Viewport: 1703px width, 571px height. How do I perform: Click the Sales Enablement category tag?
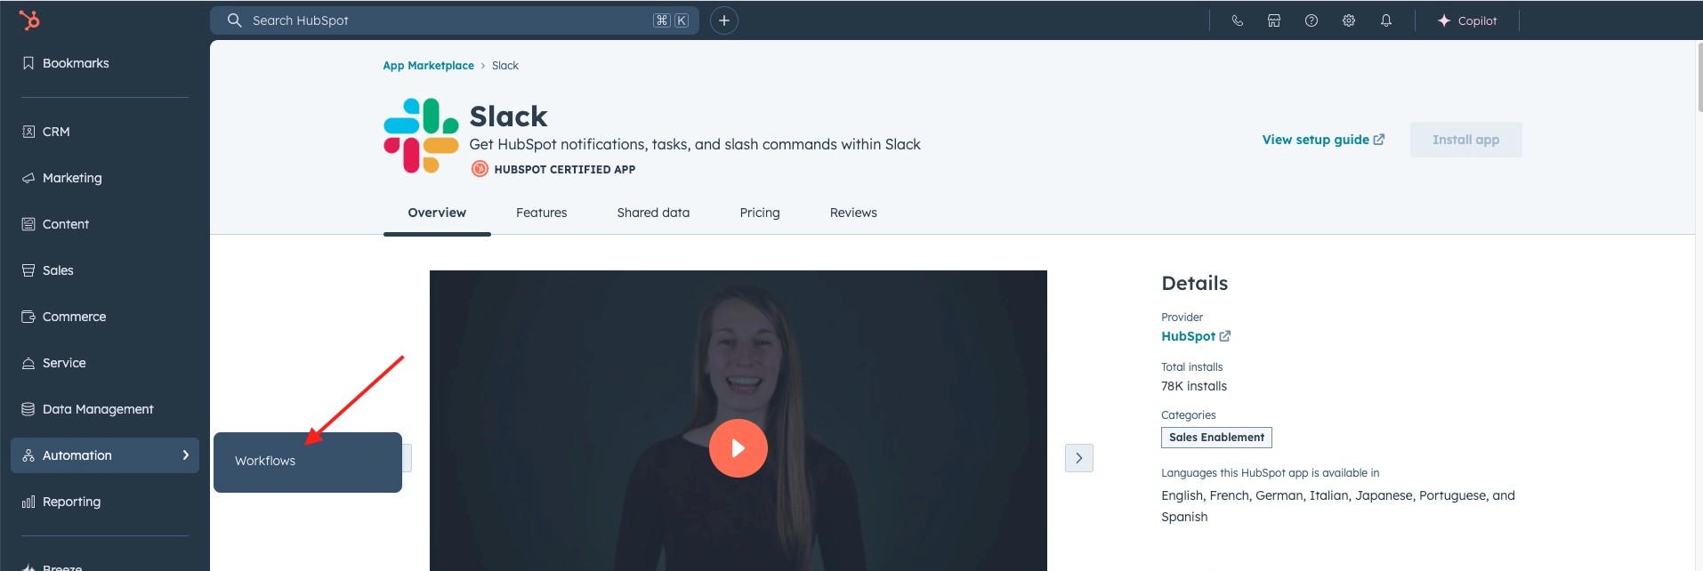[1216, 438]
